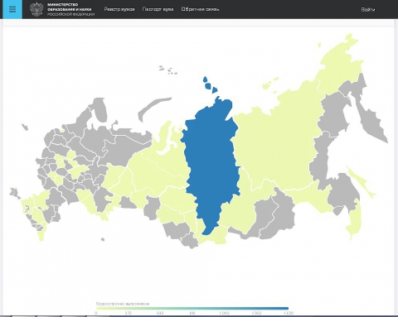Go to Обратная связь feedback page
Image resolution: width=398 pixels, height=317 pixels.
(200, 9)
